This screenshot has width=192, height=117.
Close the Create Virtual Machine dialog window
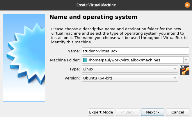pyautogui.click(x=187, y=5)
